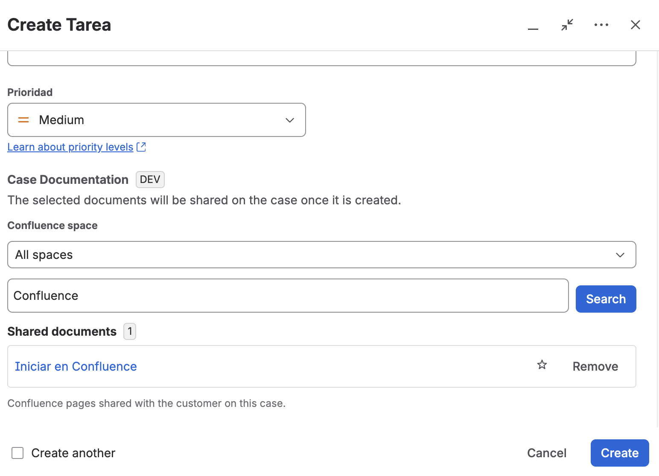Click the Shared documents heading
659x476 pixels.
click(x=62, y=332)
